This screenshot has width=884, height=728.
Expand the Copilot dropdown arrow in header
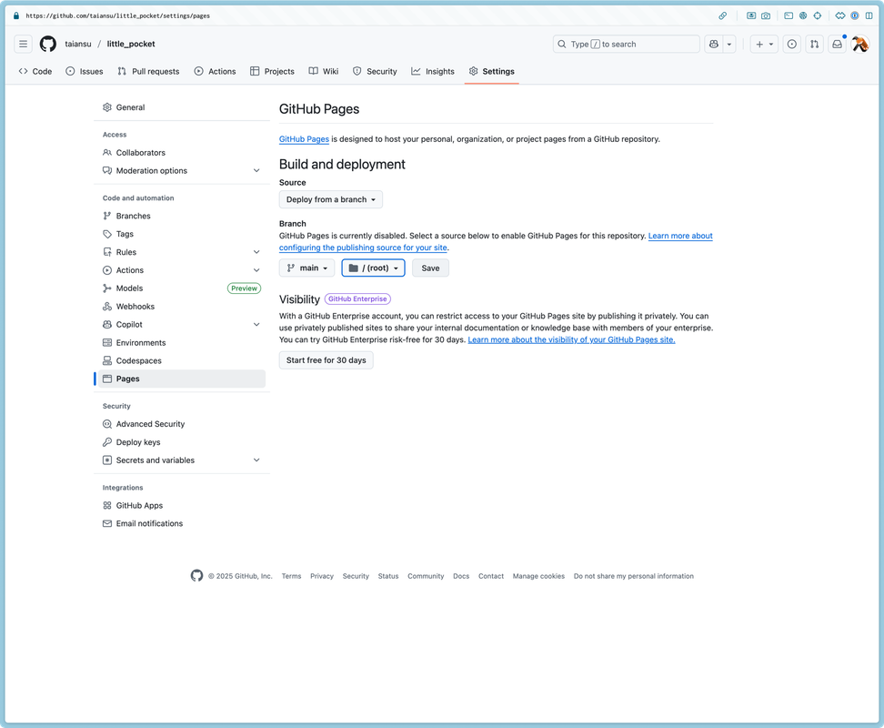point(729,44)
